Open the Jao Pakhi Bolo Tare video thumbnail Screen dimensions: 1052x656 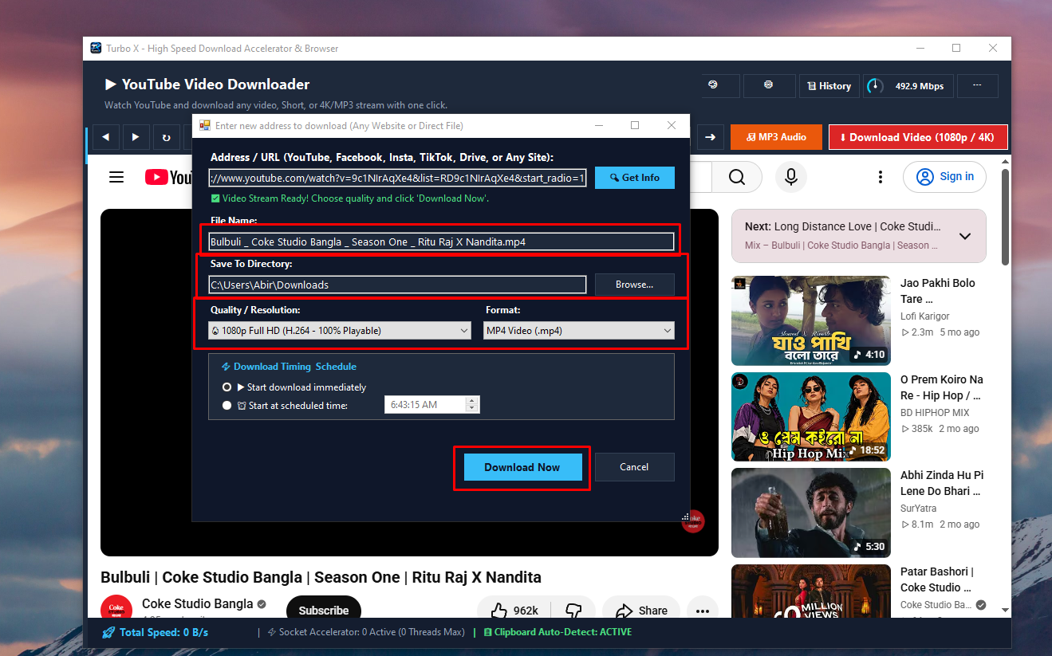pyautogui.click(x=811, y=320)
